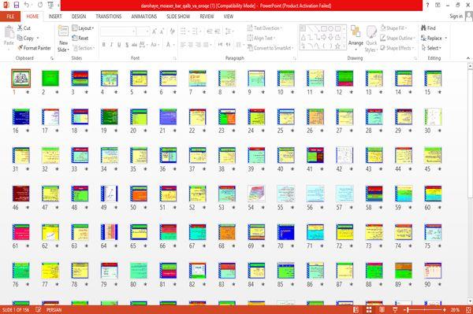
Task: Switch to the ANIMATIONS tab
Action: click(x=144, y=17)
